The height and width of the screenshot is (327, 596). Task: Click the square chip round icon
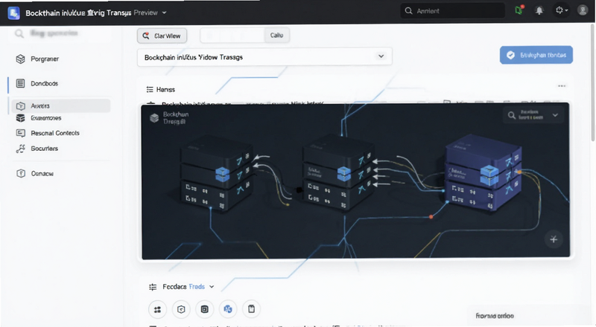pyautogui.click(x=204, y=310)
